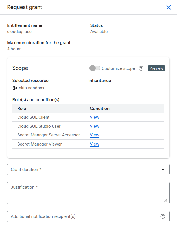Click the Role column header
Image resolution: width=177 pixels, height=230 pixels.
coord(22,109)
